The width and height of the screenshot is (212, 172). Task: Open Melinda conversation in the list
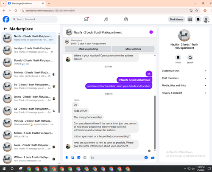(x=29, y=74)
